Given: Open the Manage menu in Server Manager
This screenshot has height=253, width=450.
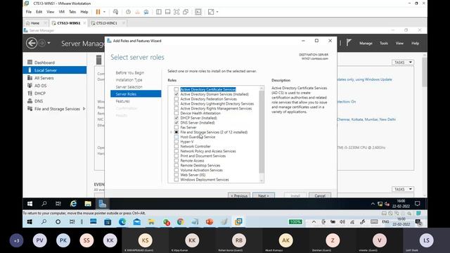Looking at the screenshot, I should (366, 44).
